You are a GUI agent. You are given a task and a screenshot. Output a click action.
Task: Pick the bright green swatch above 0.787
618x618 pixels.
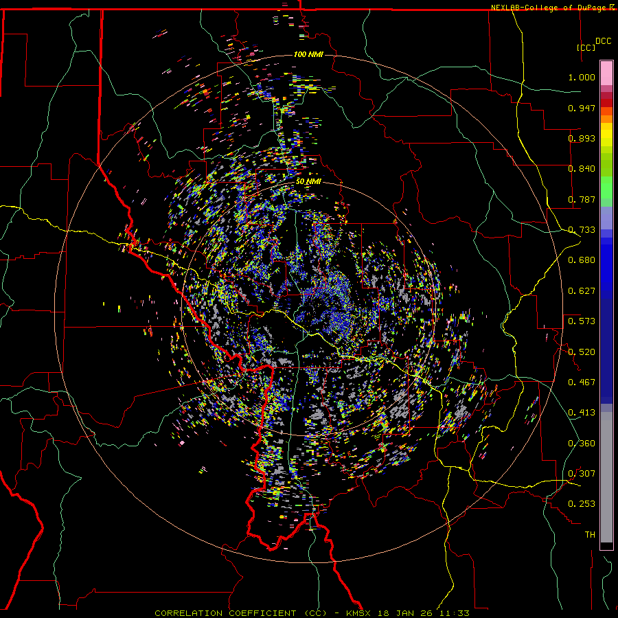click(606, 187)
